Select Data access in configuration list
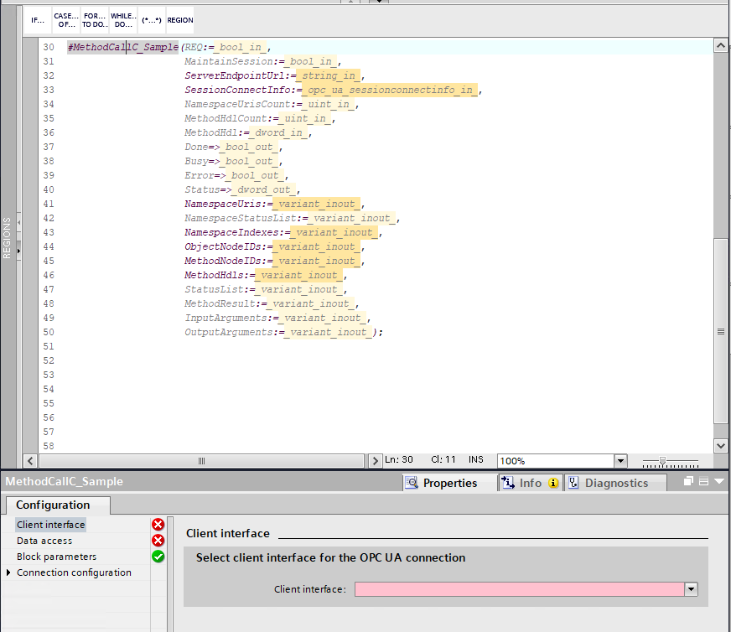The image size is (731, 632). [44, 541]
